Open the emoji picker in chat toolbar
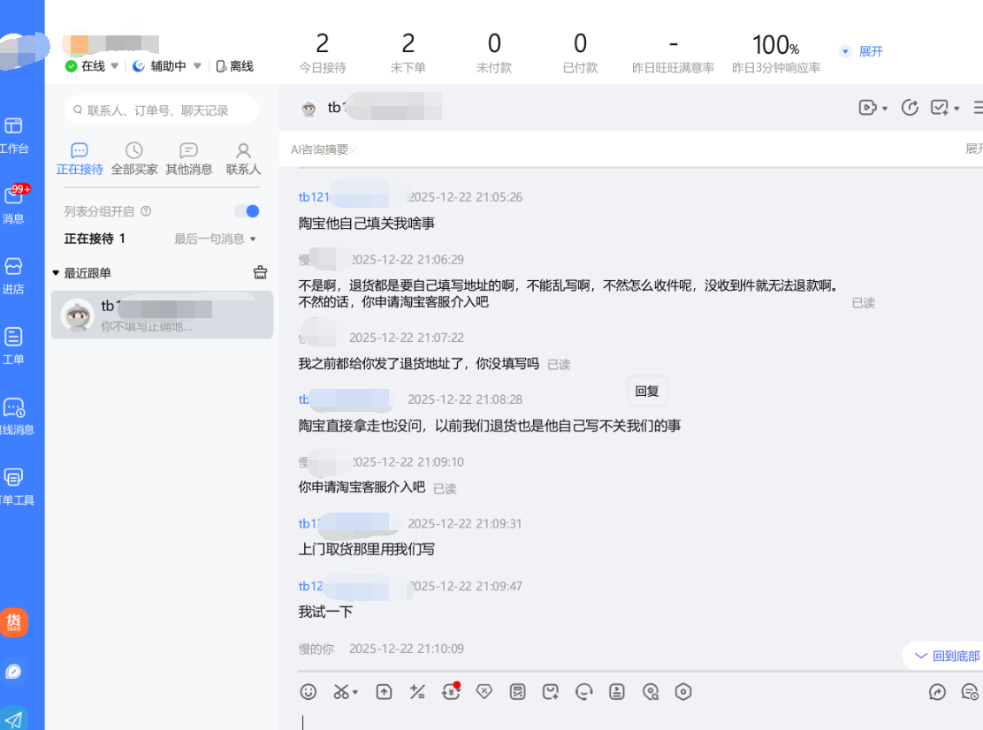The image size is (983, 730). pos(309,692)
